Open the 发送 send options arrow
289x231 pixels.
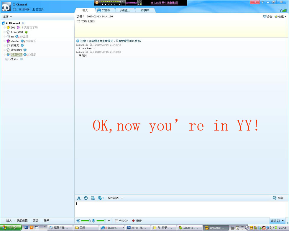[x=283, y=220]
